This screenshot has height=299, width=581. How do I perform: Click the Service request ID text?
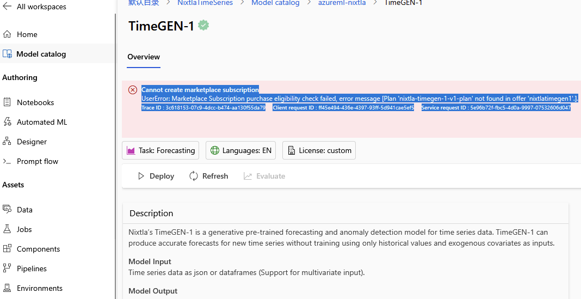pyautogui.click(x=496, y=108)
